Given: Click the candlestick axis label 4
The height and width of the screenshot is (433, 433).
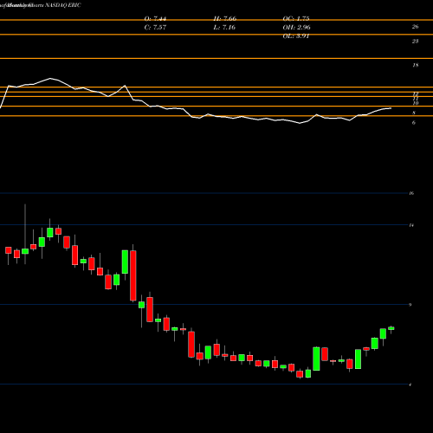Looking at the screenshot, I should pos(410,385).
